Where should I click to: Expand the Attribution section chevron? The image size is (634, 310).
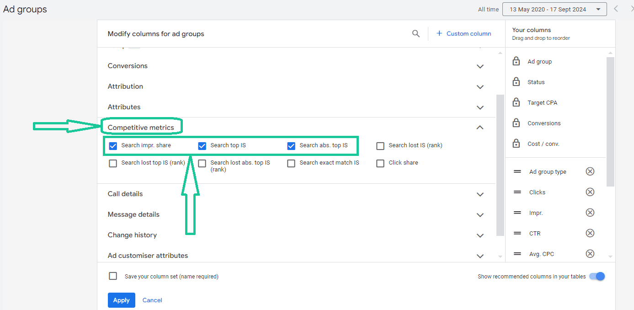pyautogui.click(x=480, y=87)
